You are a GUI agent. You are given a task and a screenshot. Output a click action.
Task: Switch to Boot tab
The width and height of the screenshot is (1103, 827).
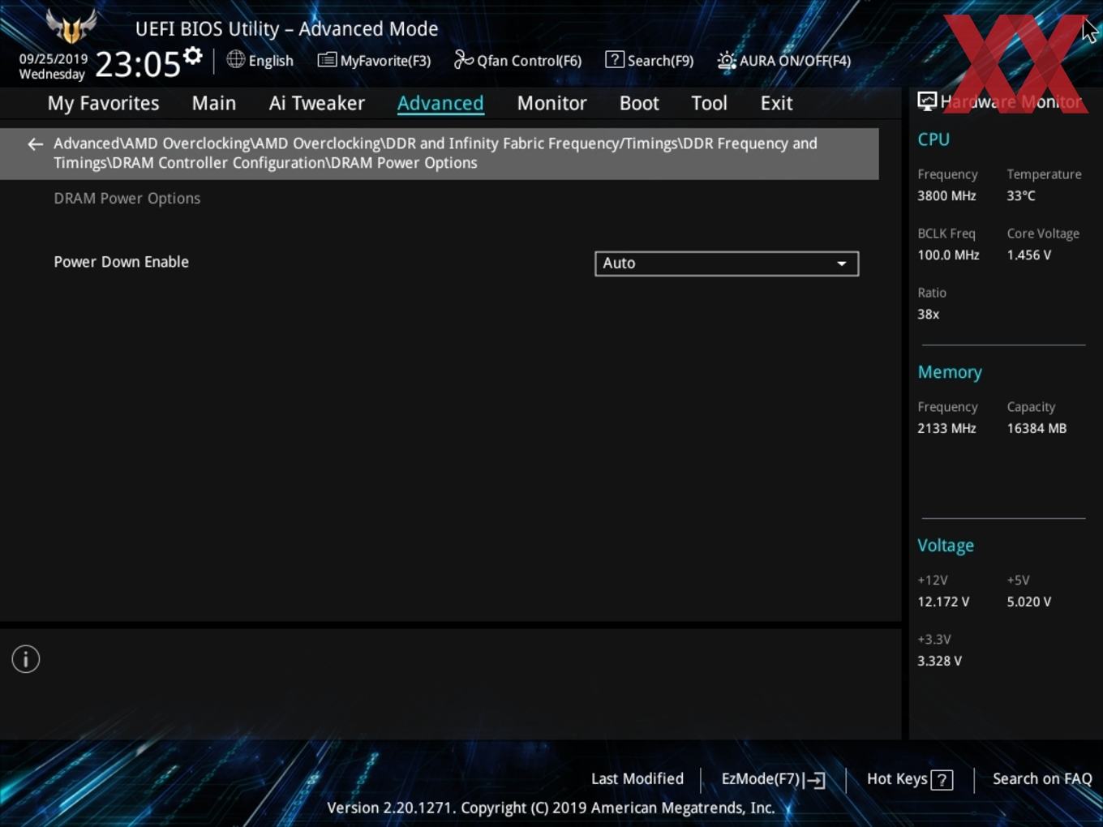coord(639,103)
